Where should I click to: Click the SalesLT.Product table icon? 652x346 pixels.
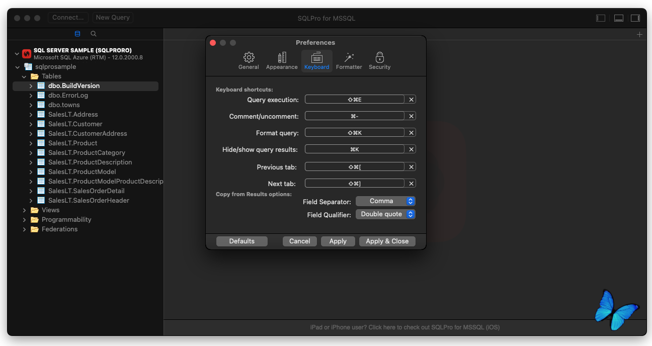[x=41, y=143]
